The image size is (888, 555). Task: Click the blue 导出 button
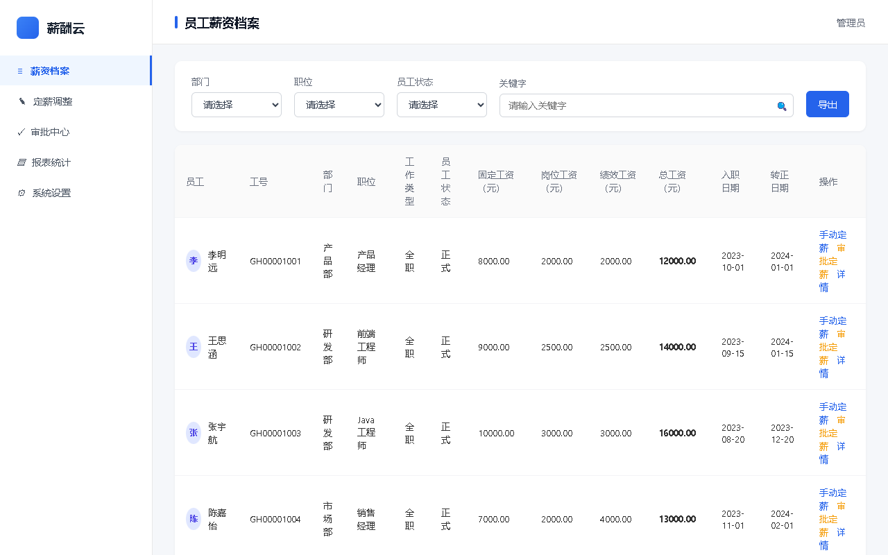click(828, 104)
